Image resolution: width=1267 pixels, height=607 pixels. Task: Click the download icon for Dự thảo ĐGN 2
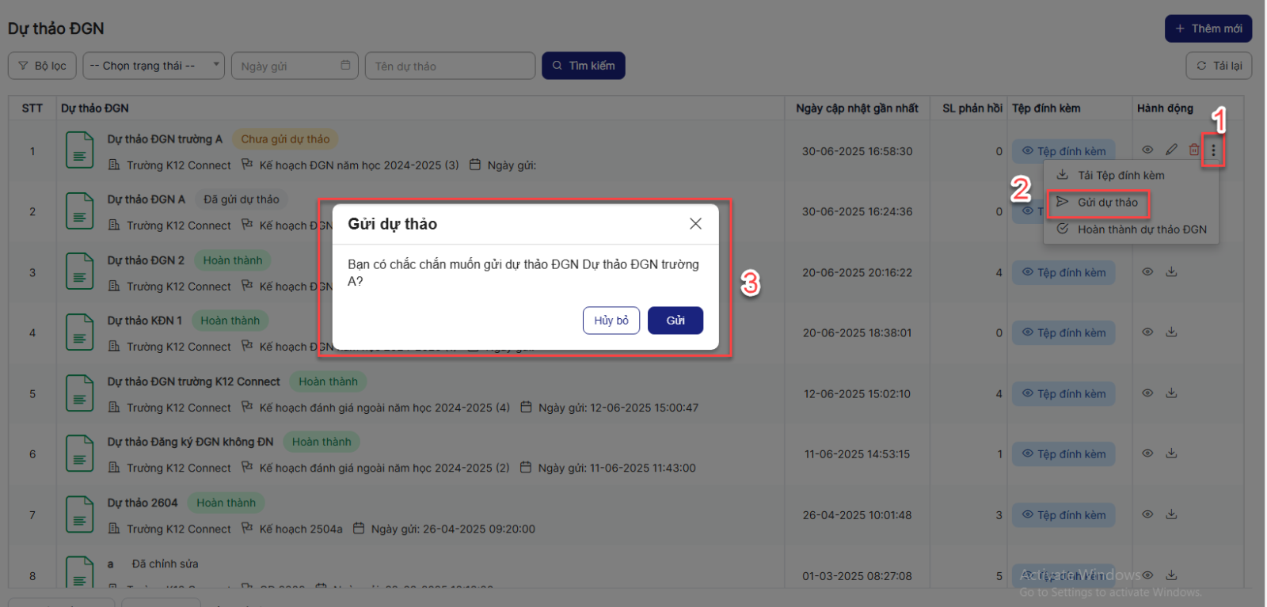pos(1171,271)
